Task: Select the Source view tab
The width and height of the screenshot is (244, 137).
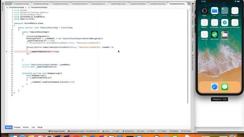Action: 8,127
